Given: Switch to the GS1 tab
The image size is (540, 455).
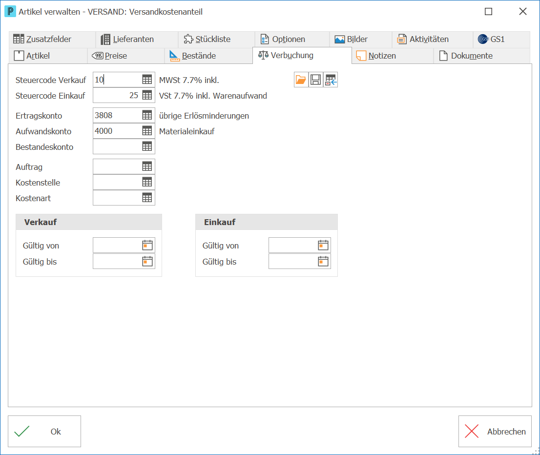Looking at the screenshot, I should click(501, 39).
